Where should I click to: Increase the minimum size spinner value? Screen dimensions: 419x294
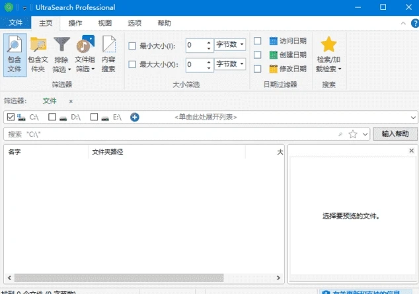209,42
